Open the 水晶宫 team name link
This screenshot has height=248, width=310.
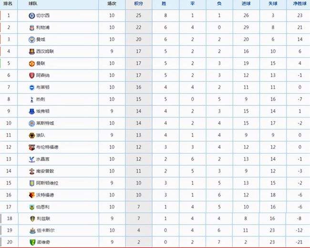43,159
